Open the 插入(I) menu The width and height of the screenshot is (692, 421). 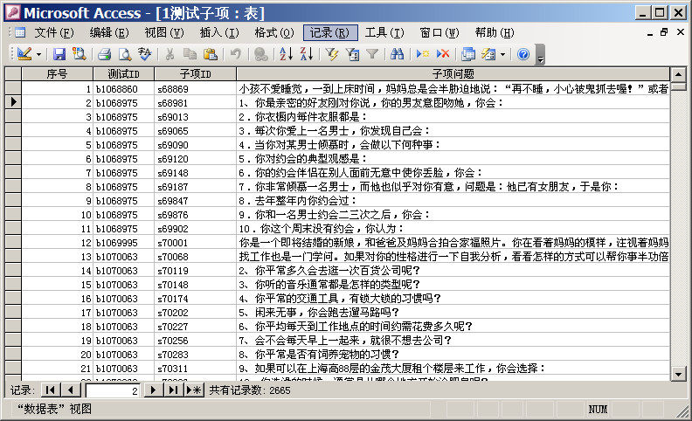click(x=219, y=32)
